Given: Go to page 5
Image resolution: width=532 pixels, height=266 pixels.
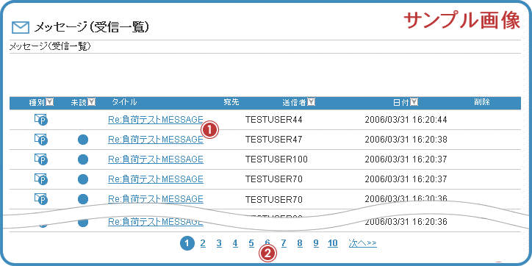Looking at the screenshot, I should point(251,243).
